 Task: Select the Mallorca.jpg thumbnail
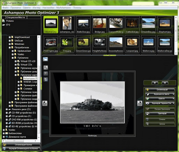[149, 44]
